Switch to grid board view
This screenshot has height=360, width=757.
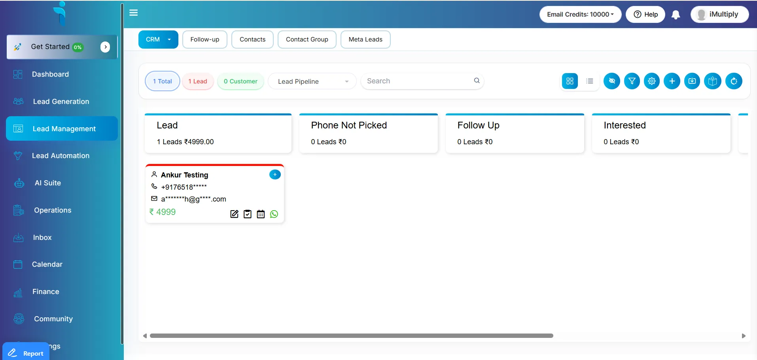pyautogui.click(x=570, y=81)
